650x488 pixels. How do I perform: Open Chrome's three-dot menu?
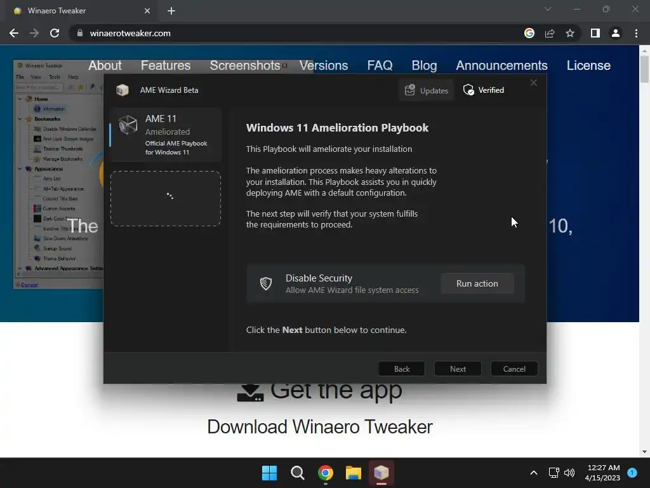(x=636, y=33)
